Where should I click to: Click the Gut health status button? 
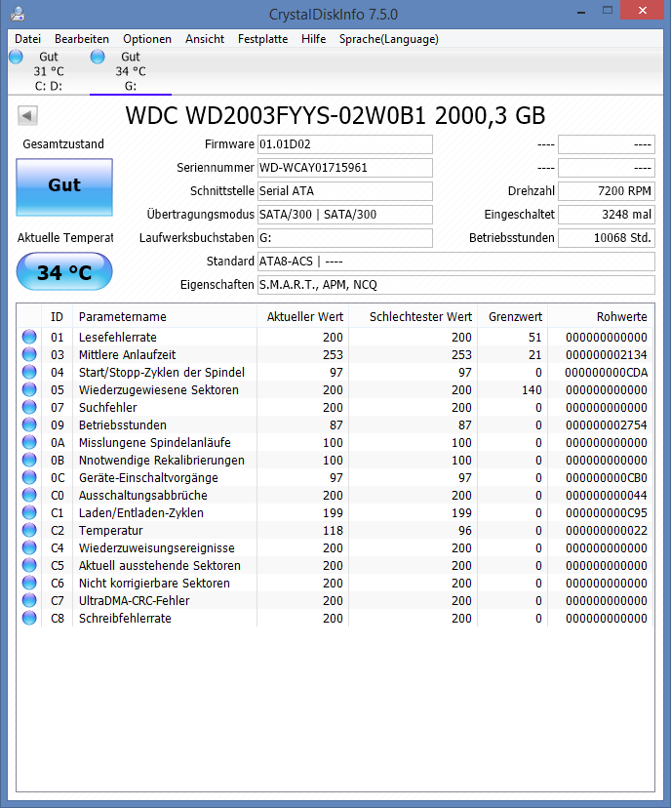[x=64, y=187]
